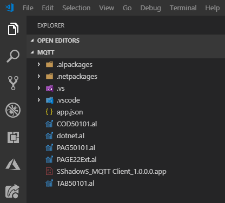This screenshot has width=225, height=203.
Task: Click the AL file icon beside TAB50101.al
Action: pyautogui.click(x=49, y=183)
